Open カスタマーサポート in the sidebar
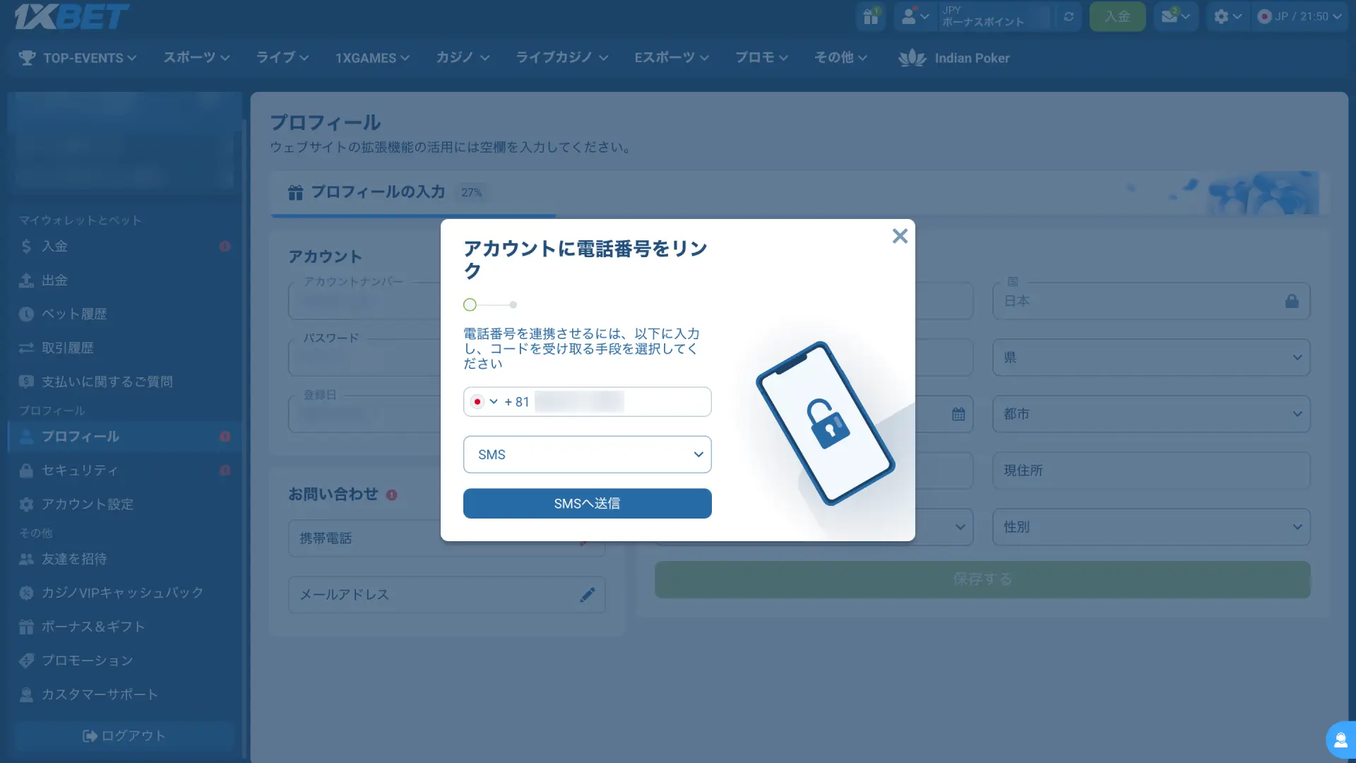The image size is (1356, 763). coord(124,694)
